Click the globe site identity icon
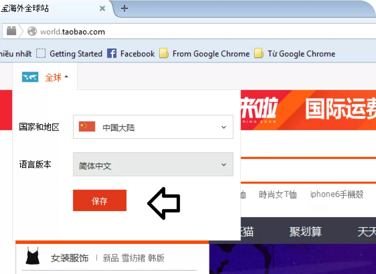376x274 pixels. coord(32,31)
